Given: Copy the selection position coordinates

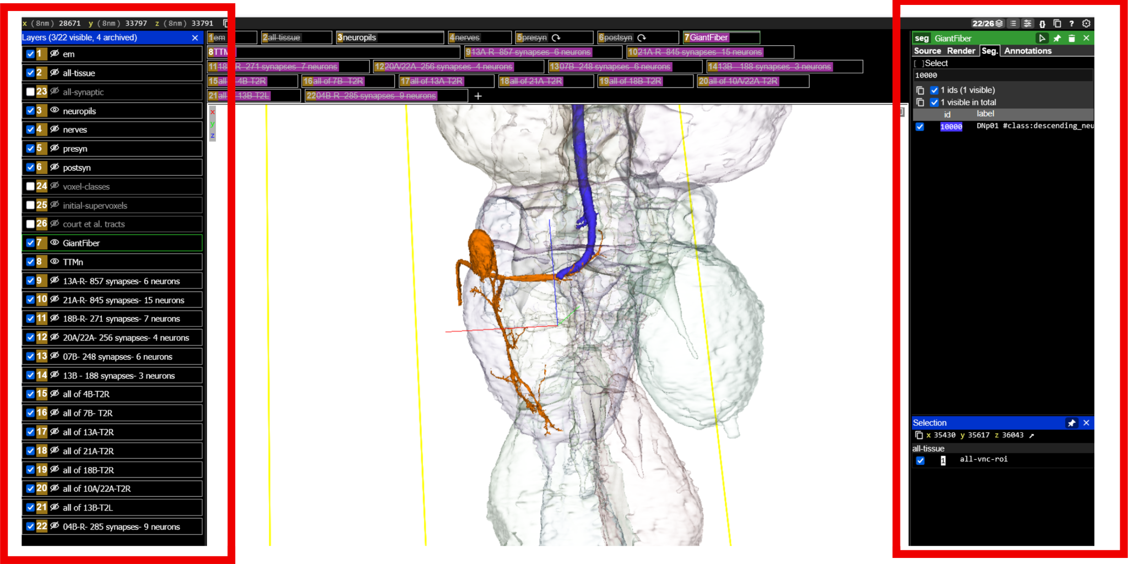Looking at the screenshot, I should pyautogui.click(x=919, y=435).
